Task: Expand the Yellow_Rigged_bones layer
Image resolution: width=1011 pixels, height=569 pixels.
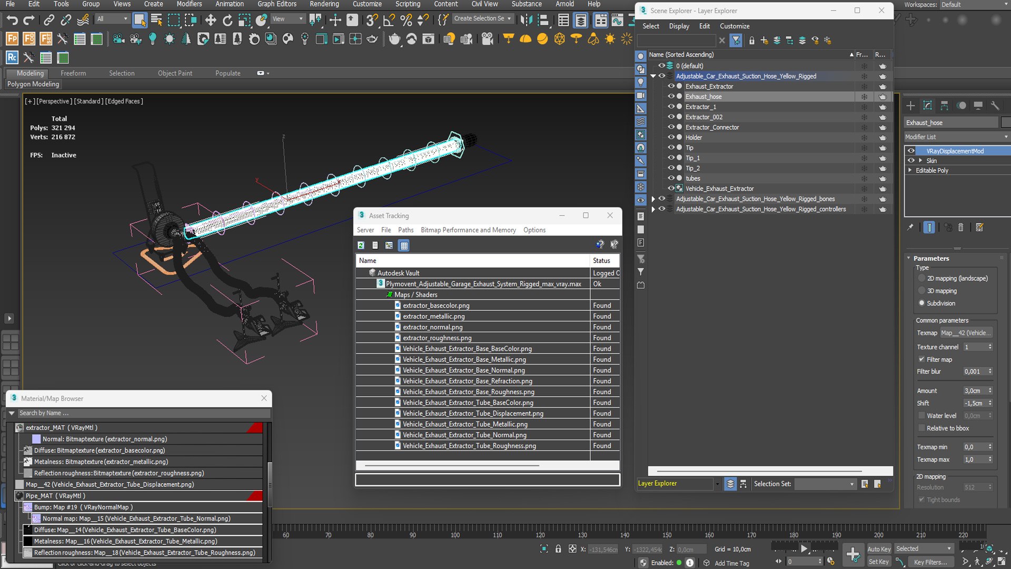Action: pyautogui.click(x=653, y=199)
